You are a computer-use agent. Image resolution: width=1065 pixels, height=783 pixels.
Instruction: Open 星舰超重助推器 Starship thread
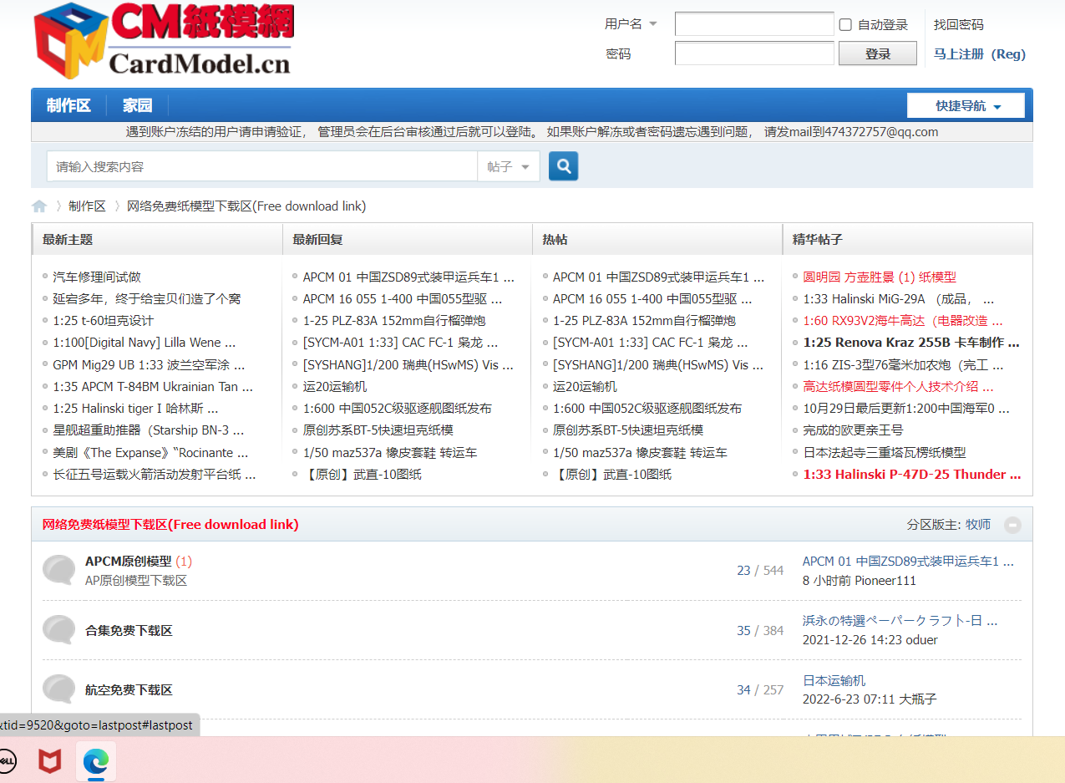click(149, 430)
